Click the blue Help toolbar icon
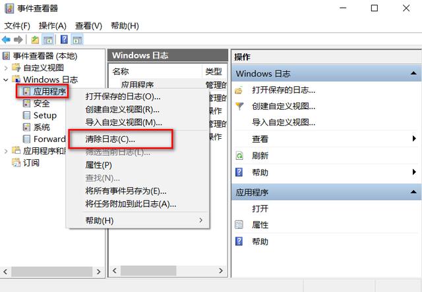Image resolution: width=422 pixels, height=292 pixels. (64, 39)
